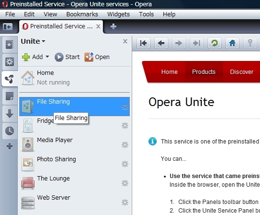Screen dimensions: 260x215
Task: Click the Fast Forward navigation button
Action: click(x=197, y=43)
